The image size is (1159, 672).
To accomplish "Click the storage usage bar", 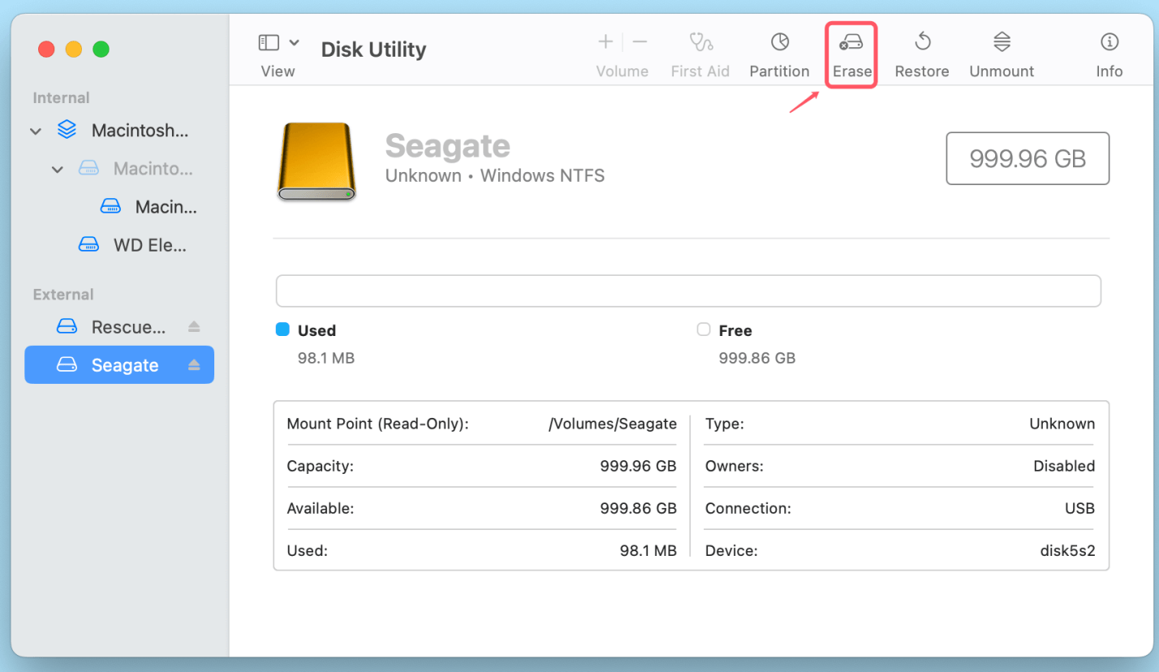I will tap(688, 291).
